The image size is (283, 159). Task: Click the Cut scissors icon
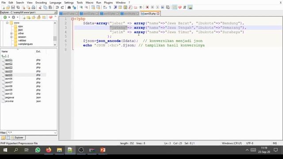pos(40,8)
